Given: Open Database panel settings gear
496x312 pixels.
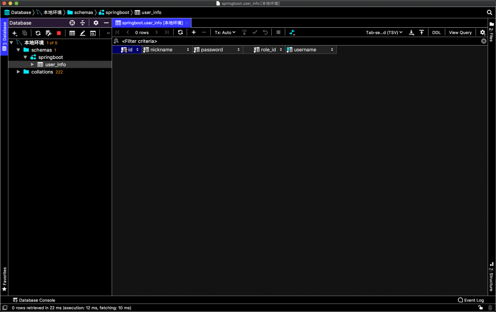Looking at the screenshot, I should pyautogui.click(x=96, y=23).
